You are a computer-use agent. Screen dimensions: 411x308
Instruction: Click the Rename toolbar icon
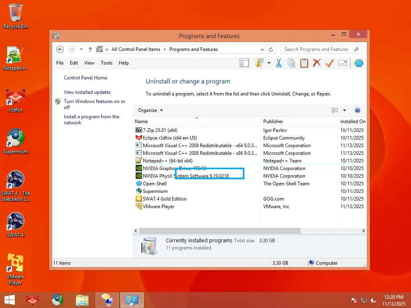click(x=343, y=63)
